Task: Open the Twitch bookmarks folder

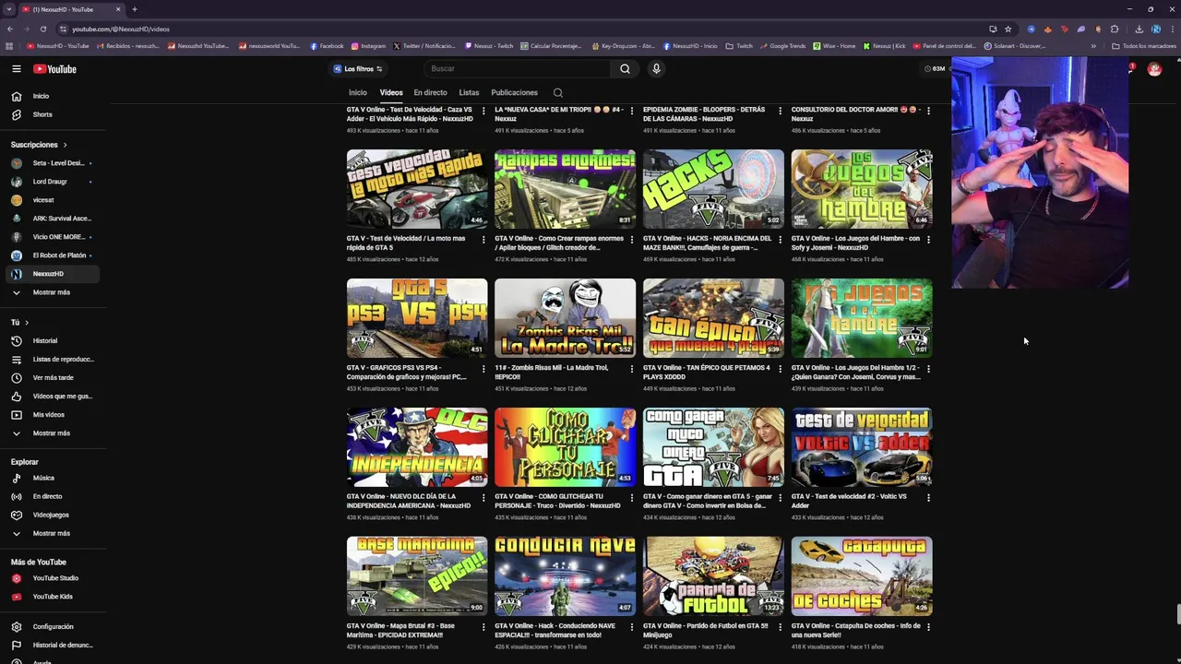Action: (x=739, y=46)
